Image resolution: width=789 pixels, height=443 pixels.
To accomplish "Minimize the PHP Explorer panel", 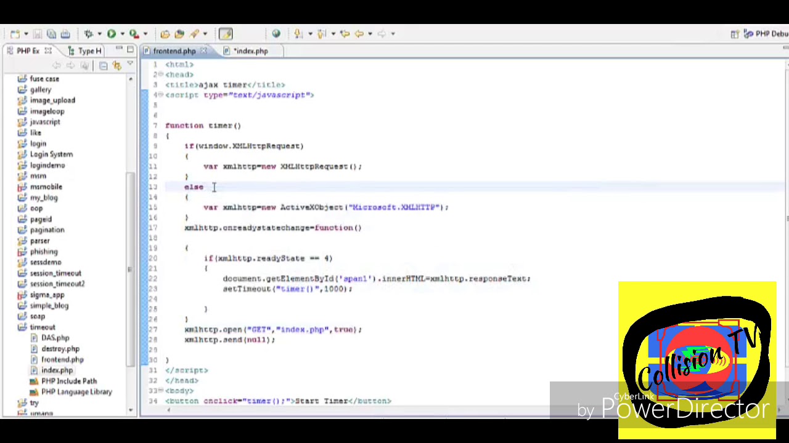I will pos(119,49).
